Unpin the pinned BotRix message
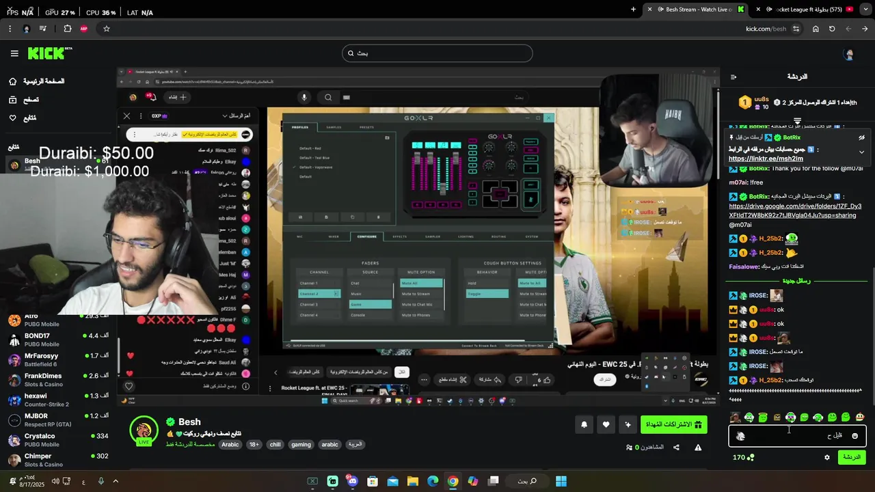Image resolution: width=875 pixels, height=492 pixels. tap(861, 137)
